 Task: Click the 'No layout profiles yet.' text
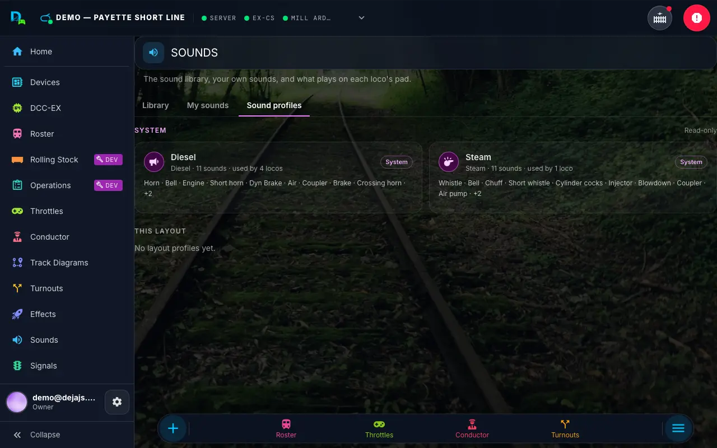(x=175, y=248)
